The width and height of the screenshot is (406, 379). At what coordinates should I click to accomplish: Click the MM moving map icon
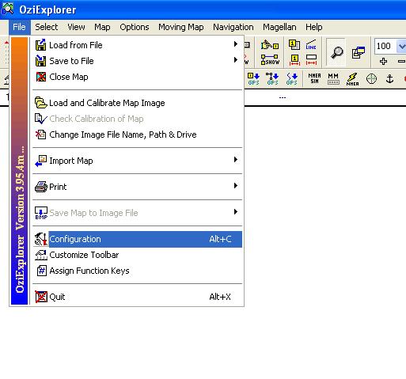pyautogui.click(x=333, y=78)
